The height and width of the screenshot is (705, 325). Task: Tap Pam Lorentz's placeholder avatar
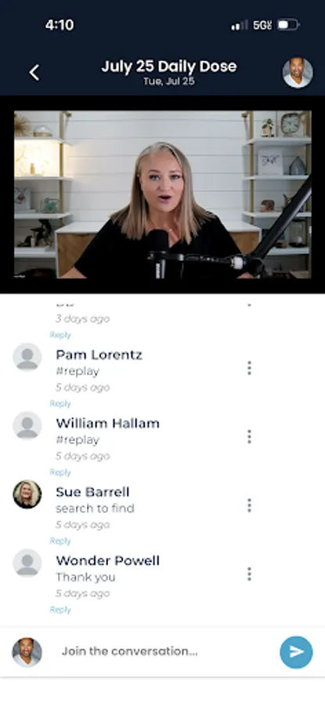(x=27, y=357)
